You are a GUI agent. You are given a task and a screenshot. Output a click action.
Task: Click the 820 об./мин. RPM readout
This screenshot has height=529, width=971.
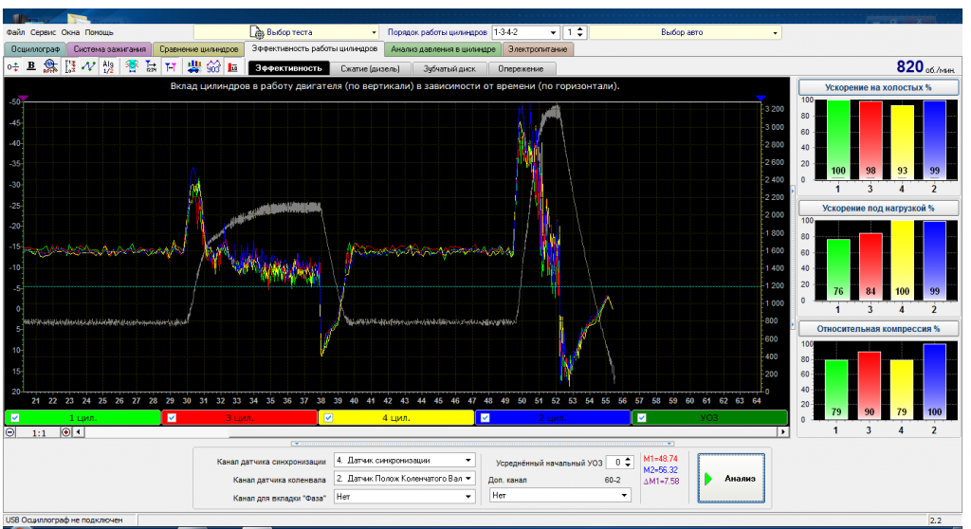tap(925, 67)
